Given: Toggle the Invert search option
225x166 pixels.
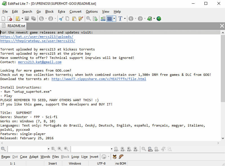Looking at the screenshot, I should (94, 157).
